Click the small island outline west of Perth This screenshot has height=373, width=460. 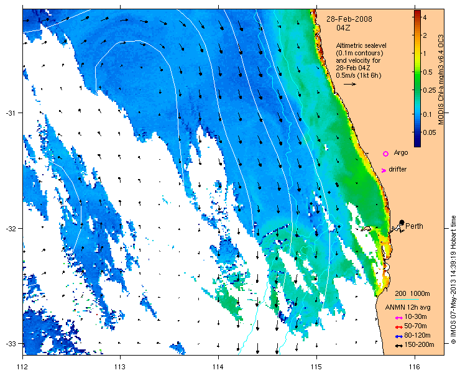[366, 229]
